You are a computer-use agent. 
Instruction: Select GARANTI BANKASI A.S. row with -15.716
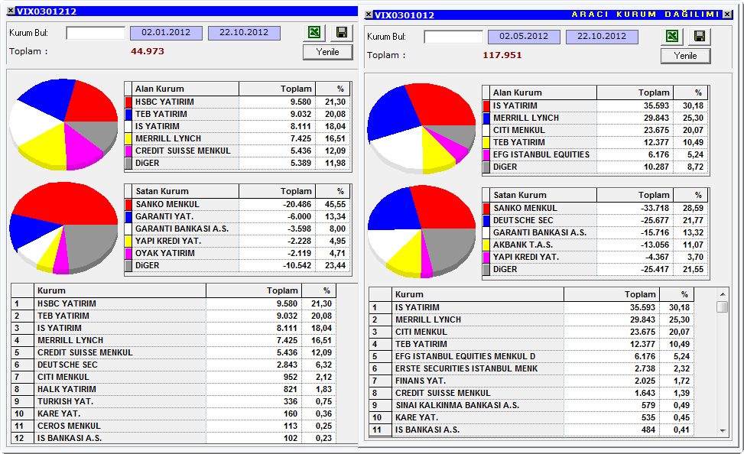[595, 233]
